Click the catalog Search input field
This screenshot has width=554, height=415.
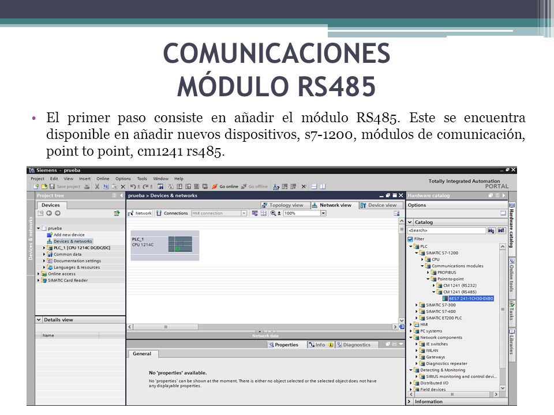pyautogui.click(x=447, y=231)
